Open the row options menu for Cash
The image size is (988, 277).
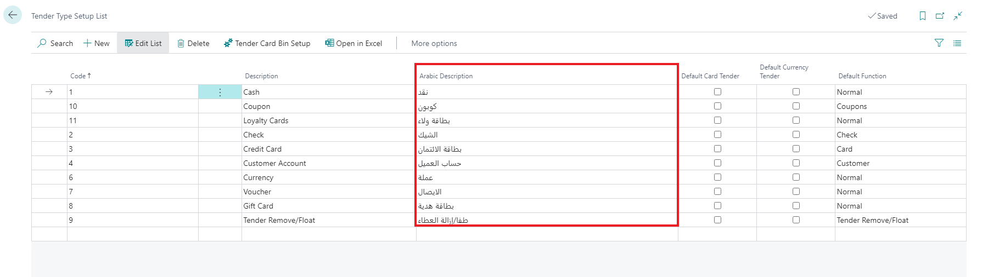click(x=220, y=92)
